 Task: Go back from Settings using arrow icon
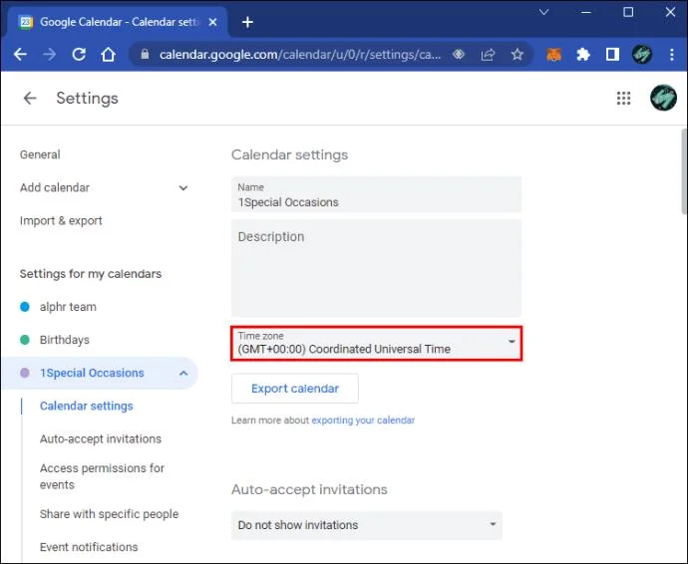click(29, 98)
